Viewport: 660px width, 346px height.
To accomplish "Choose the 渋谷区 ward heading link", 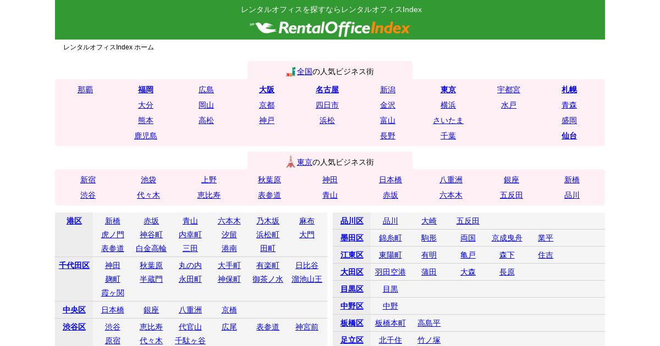I will pos(74,327).
